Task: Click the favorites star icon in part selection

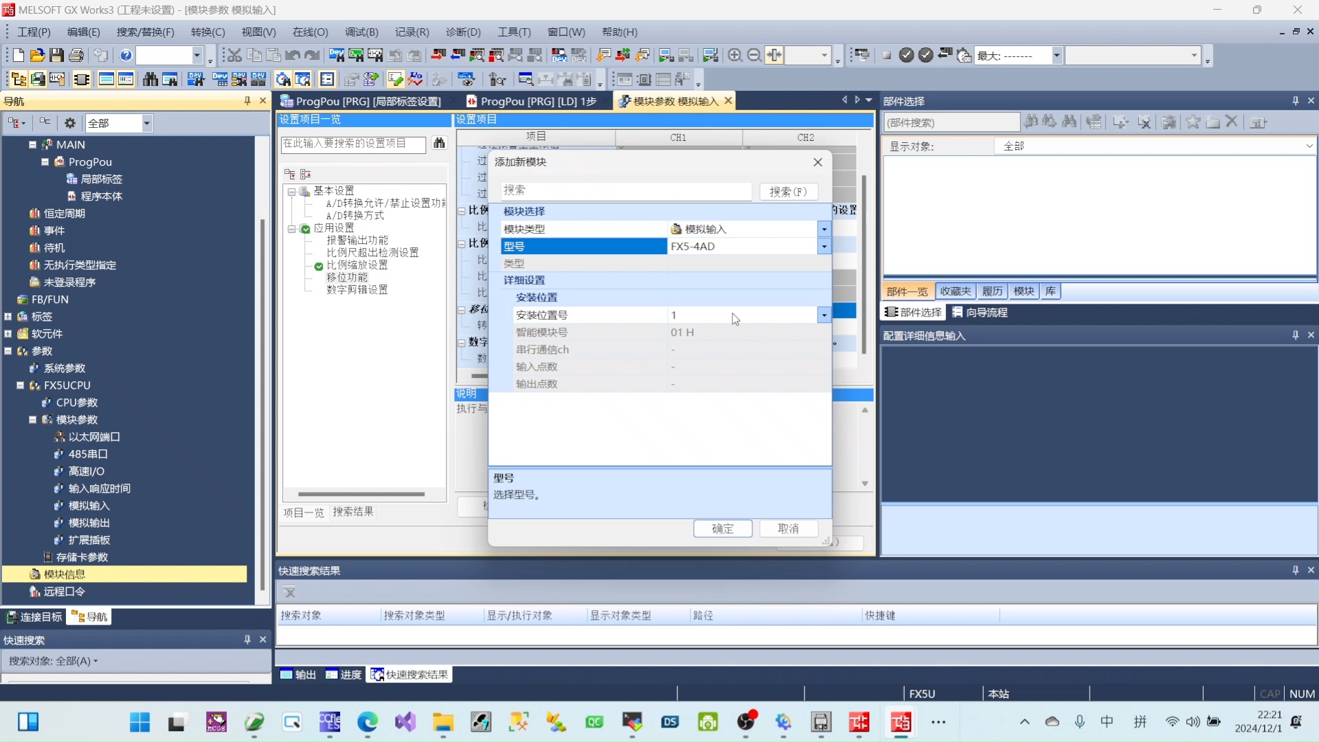Action: pos(1193,122)
